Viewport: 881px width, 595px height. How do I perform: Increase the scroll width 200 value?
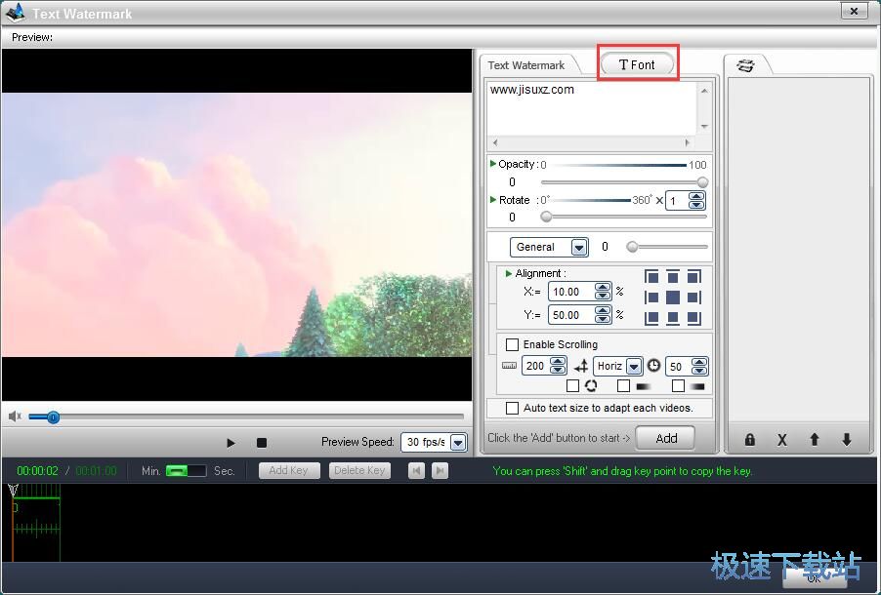[558, 362]
